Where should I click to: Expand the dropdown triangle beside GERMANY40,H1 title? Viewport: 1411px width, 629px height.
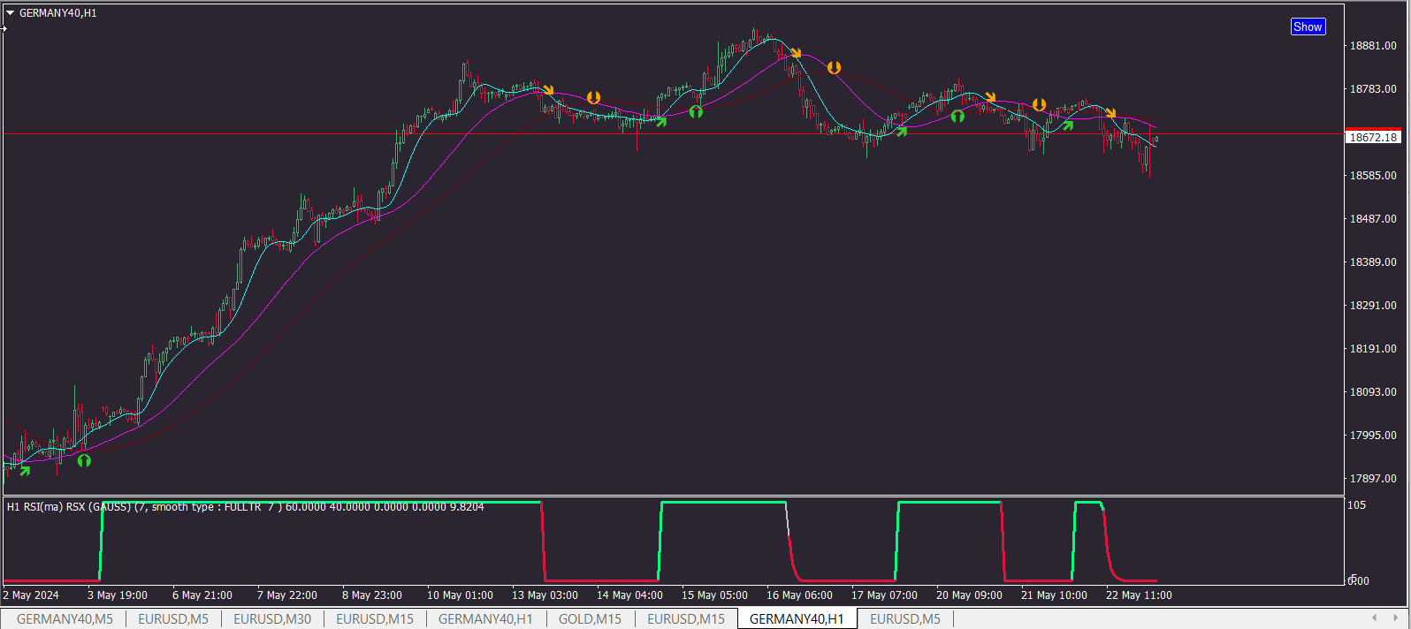pos(10,13)
